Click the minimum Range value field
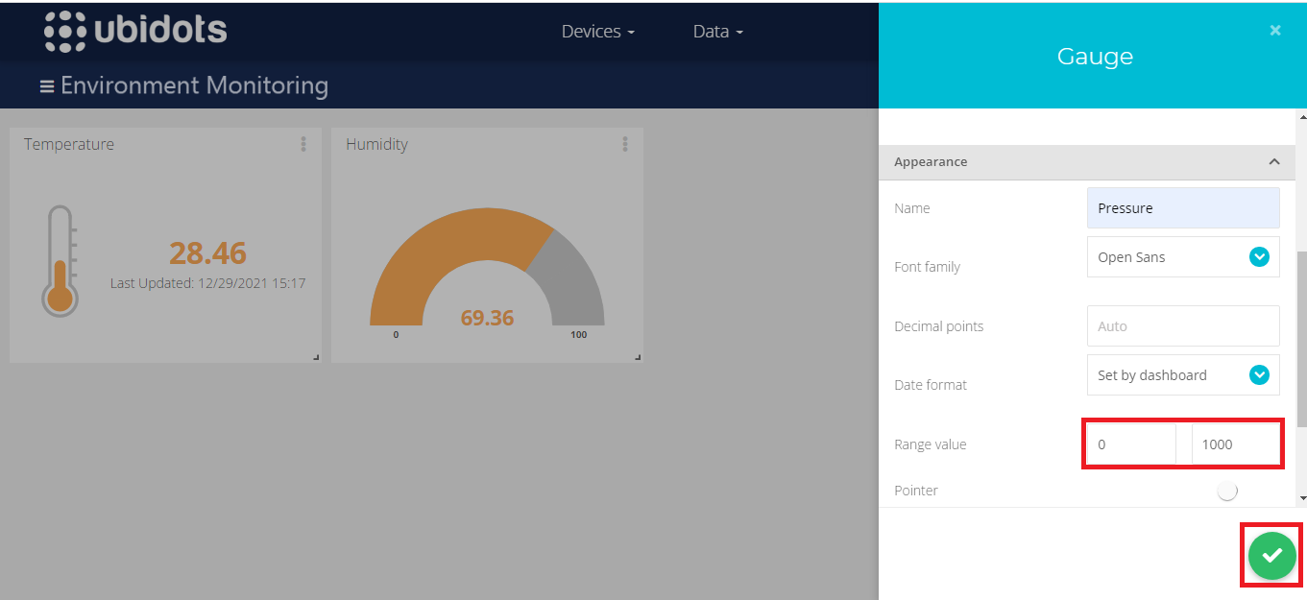 [x=1131, y=444]
